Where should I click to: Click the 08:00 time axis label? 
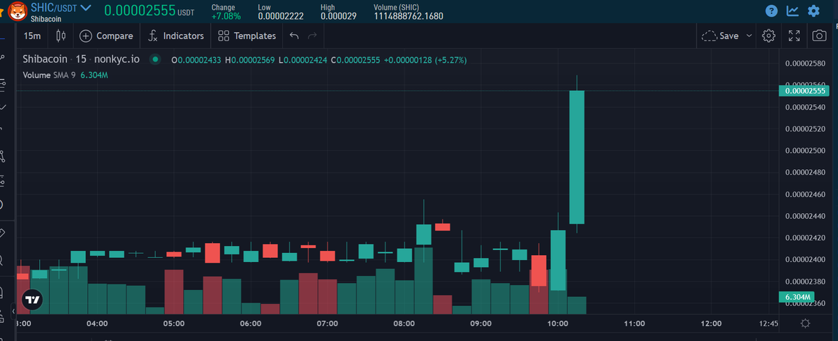(404, 324)
